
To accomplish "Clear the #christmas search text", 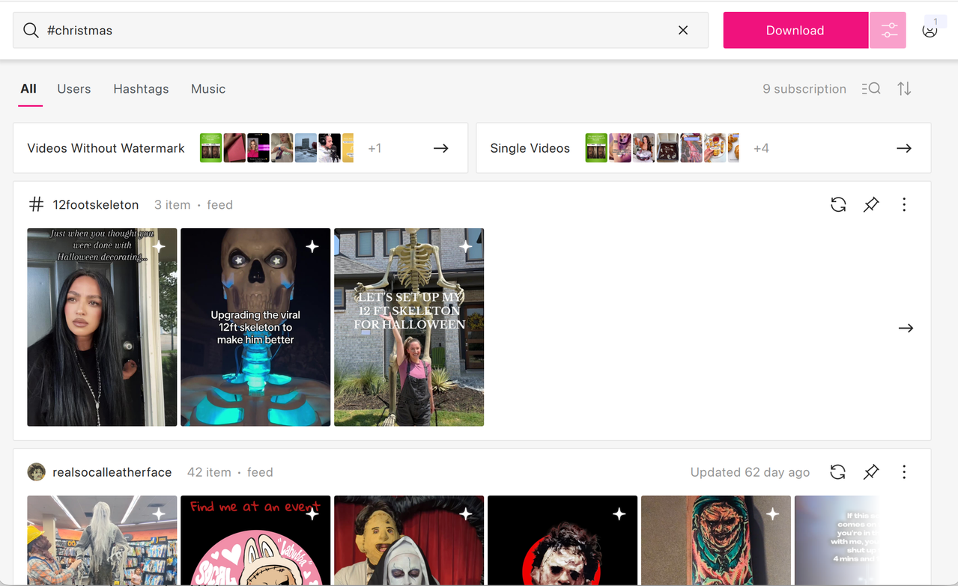I will coord(683,31).
